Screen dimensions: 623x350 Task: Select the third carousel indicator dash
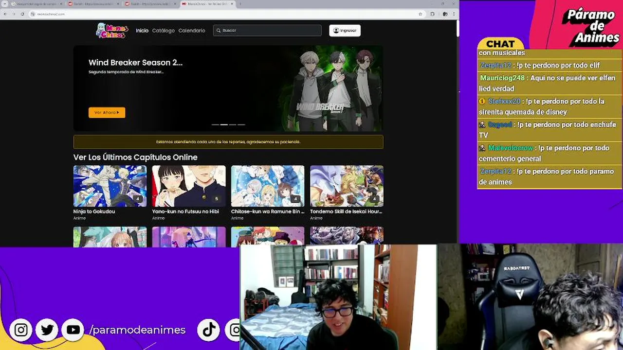point(233,124)
